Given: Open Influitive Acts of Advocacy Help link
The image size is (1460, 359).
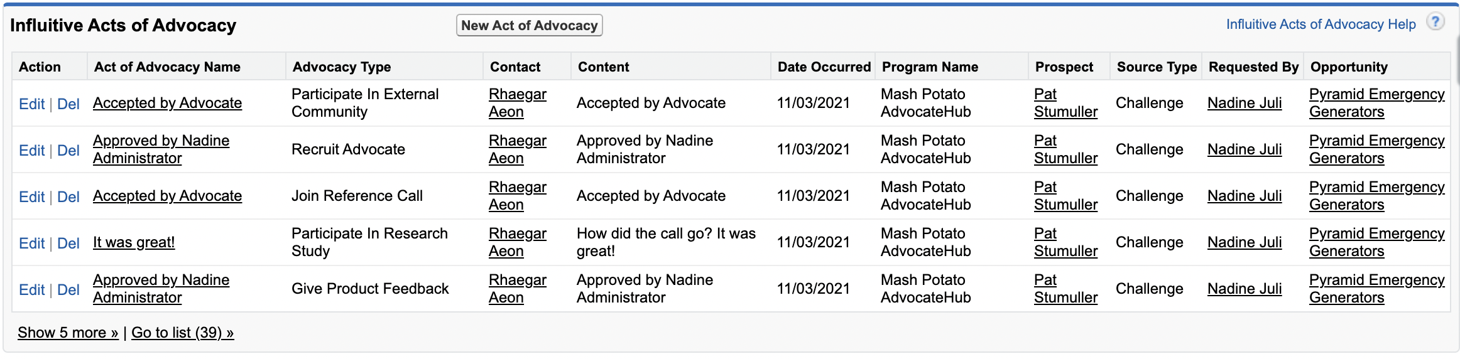Looking at the screenshot, I should point(1321,24).
